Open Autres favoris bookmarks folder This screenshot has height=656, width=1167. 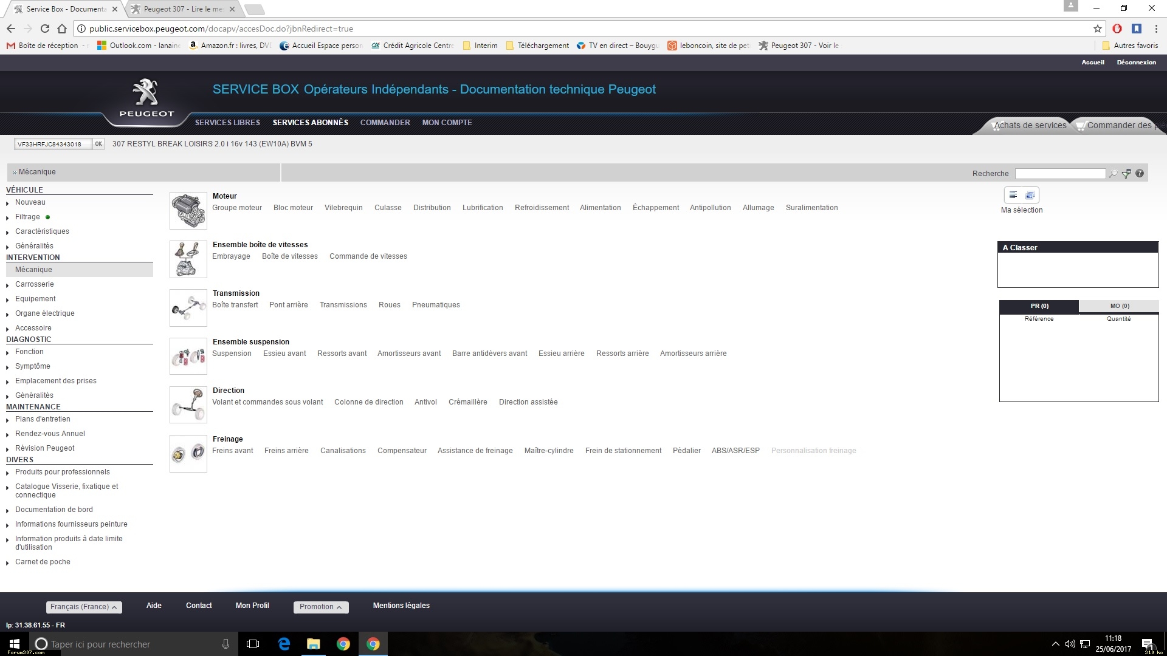[1130, 46]
